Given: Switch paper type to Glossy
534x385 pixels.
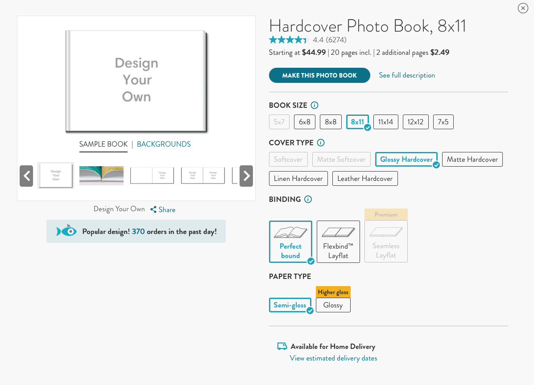Looking at the screenshot, I should (x=333, y=305).
